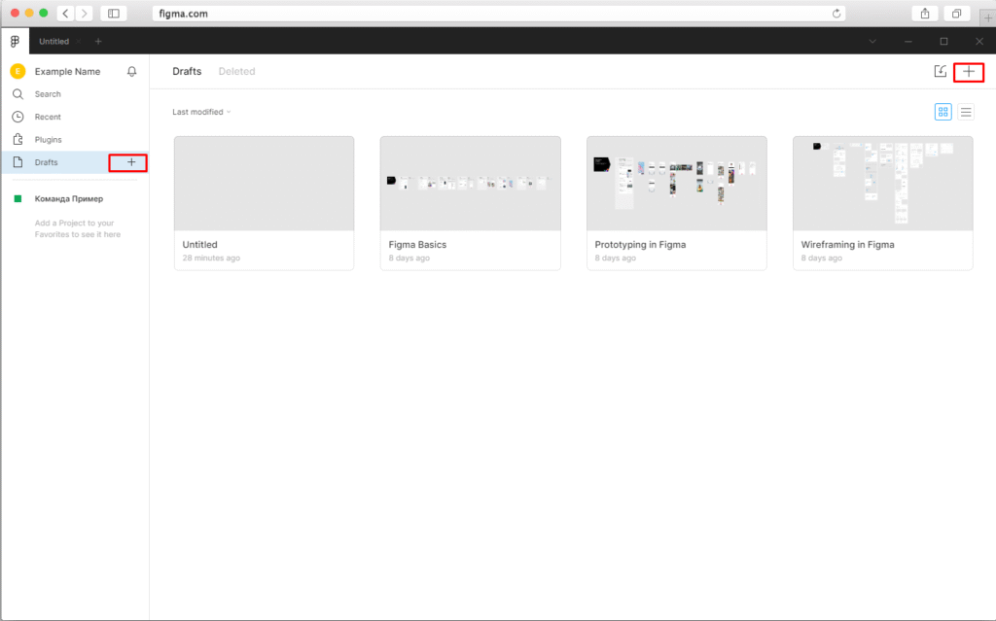Open the Команда Пример team
The height and width of the screenshot is (621, 996).
(68, 199)
